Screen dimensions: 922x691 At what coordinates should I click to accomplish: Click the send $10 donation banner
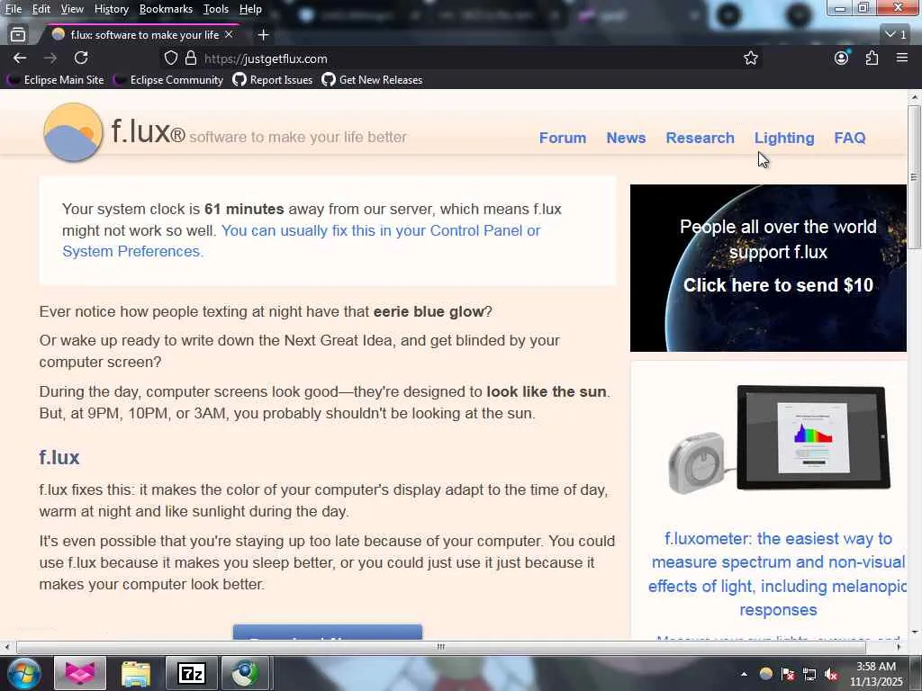[x=768, y=268]
